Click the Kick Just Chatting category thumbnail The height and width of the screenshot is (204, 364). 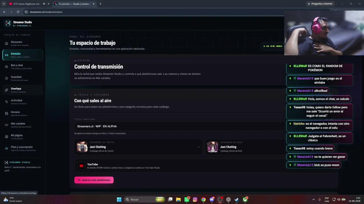tap(213, 147)
